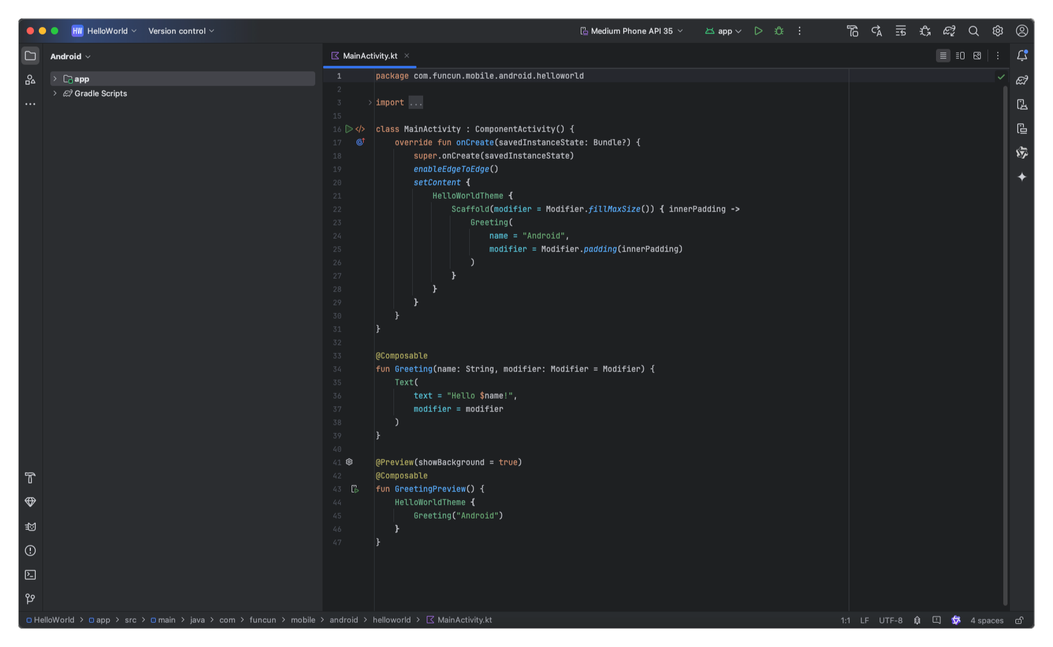Open the Logcat tool window
Viewport: 1053px width, 647px height.
(x=30, y=526)
